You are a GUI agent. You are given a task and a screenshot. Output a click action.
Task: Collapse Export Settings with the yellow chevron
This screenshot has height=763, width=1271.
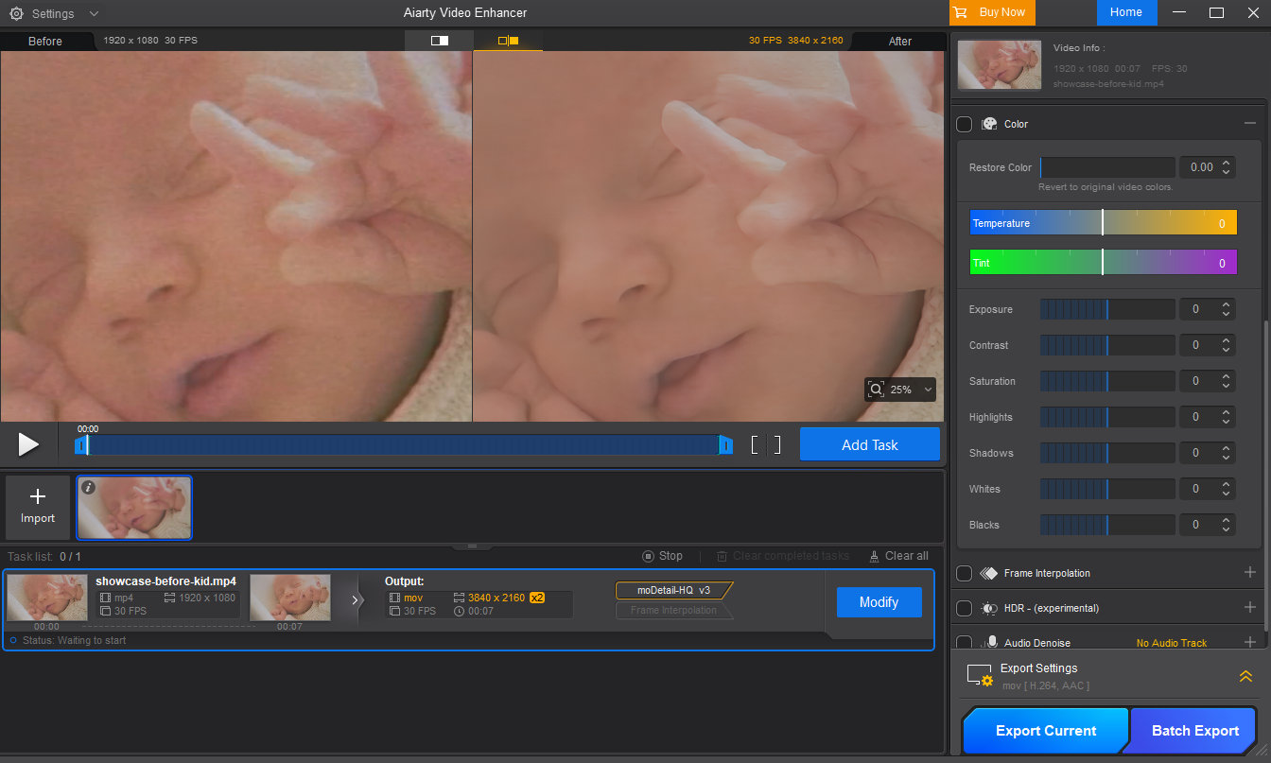[x=1245, y=676]
